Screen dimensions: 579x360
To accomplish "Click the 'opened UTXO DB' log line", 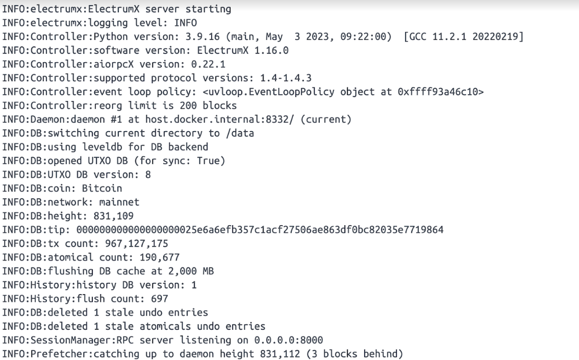I will 114,161.
